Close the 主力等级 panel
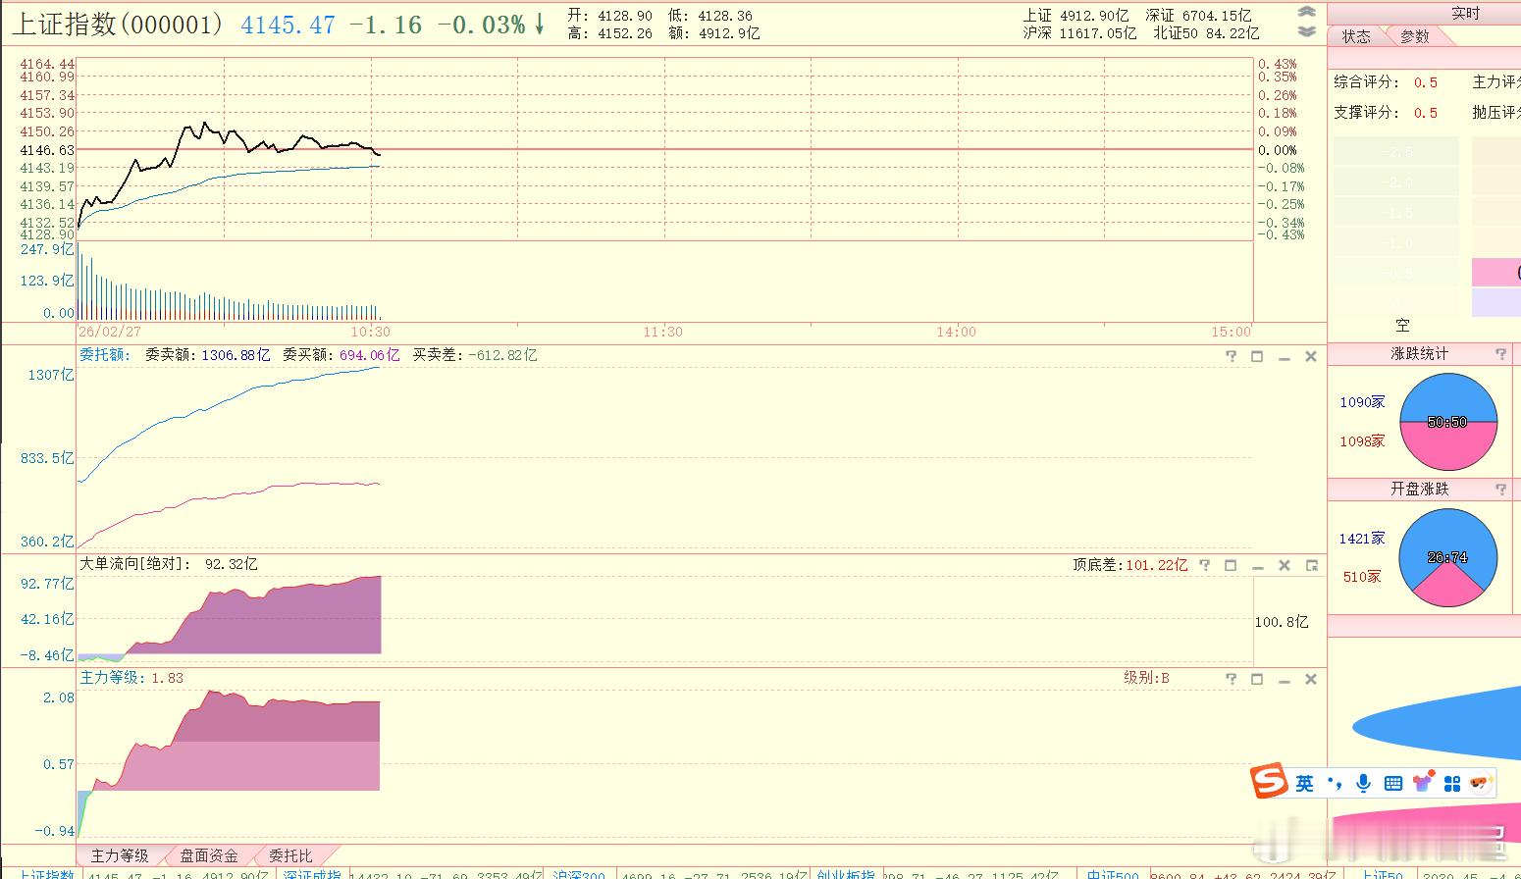The width and height of the screenshot is (1521, 879). (x=1310, y=679)
